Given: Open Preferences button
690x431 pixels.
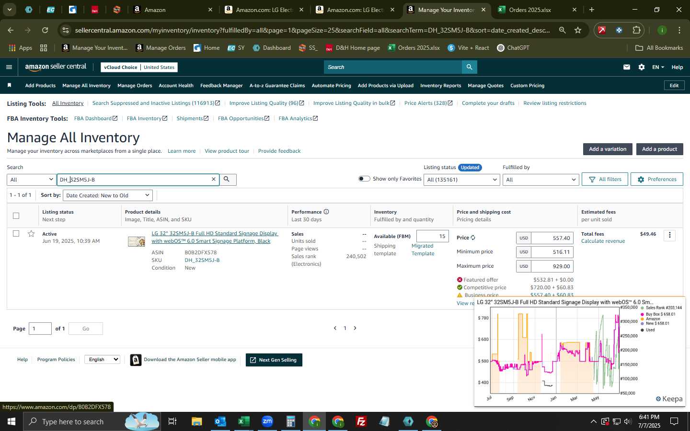Looking at the screenshot, I should (x=656, y=179).
